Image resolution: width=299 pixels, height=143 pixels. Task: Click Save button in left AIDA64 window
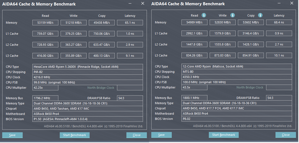12,135
